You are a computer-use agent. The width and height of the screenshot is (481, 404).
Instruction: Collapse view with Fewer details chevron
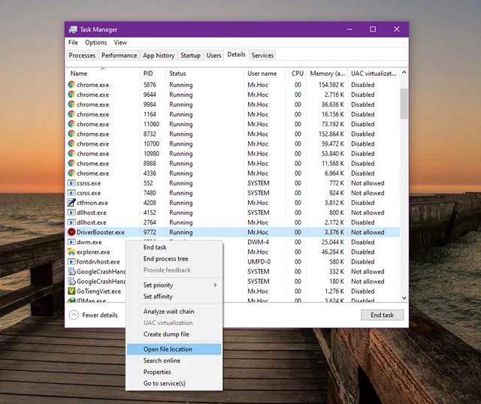74,315
